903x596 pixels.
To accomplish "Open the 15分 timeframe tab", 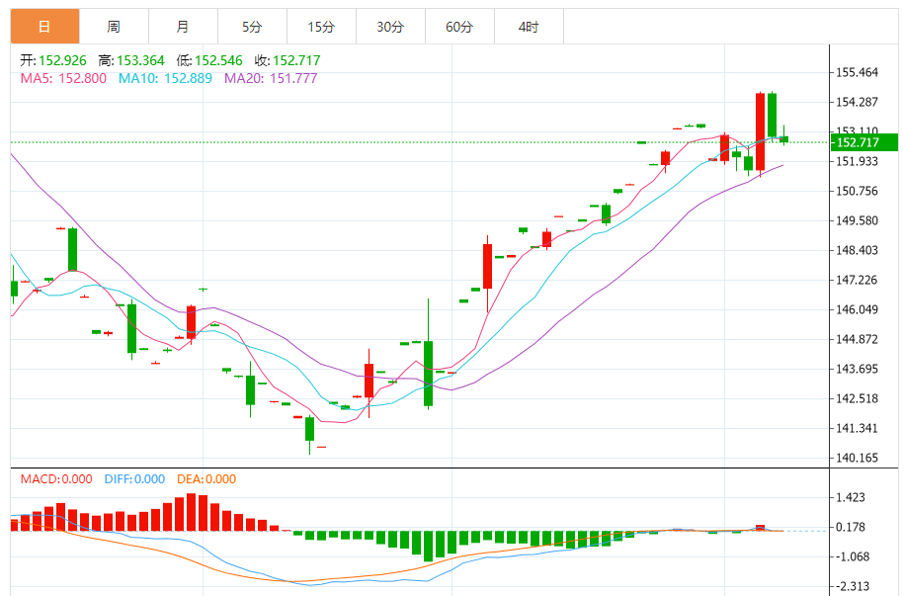I will 321,27.
